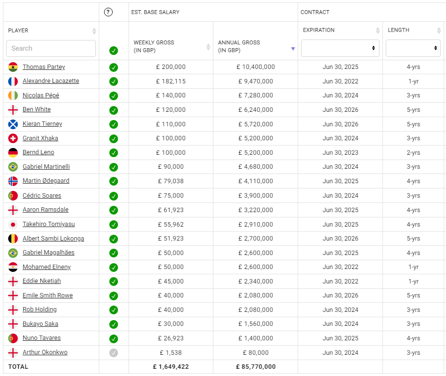Click the Japan flag beside Takehiro Tomiyasu

(13, 224)
